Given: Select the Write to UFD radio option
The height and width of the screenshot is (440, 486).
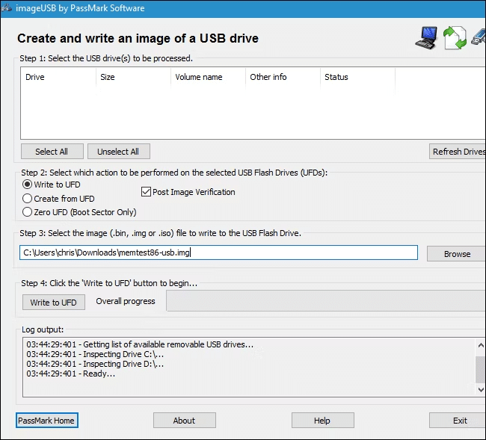Looking at the screenshot, I should click(x=28, y=185).
